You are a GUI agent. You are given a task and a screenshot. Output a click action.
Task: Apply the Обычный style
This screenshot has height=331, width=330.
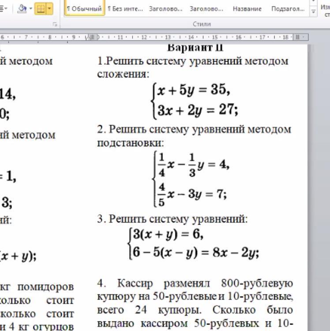pos(84,8)
